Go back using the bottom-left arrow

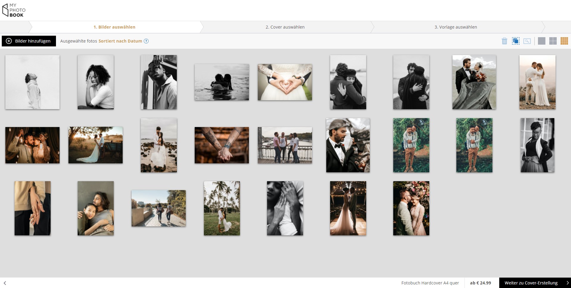pos(5,283)
